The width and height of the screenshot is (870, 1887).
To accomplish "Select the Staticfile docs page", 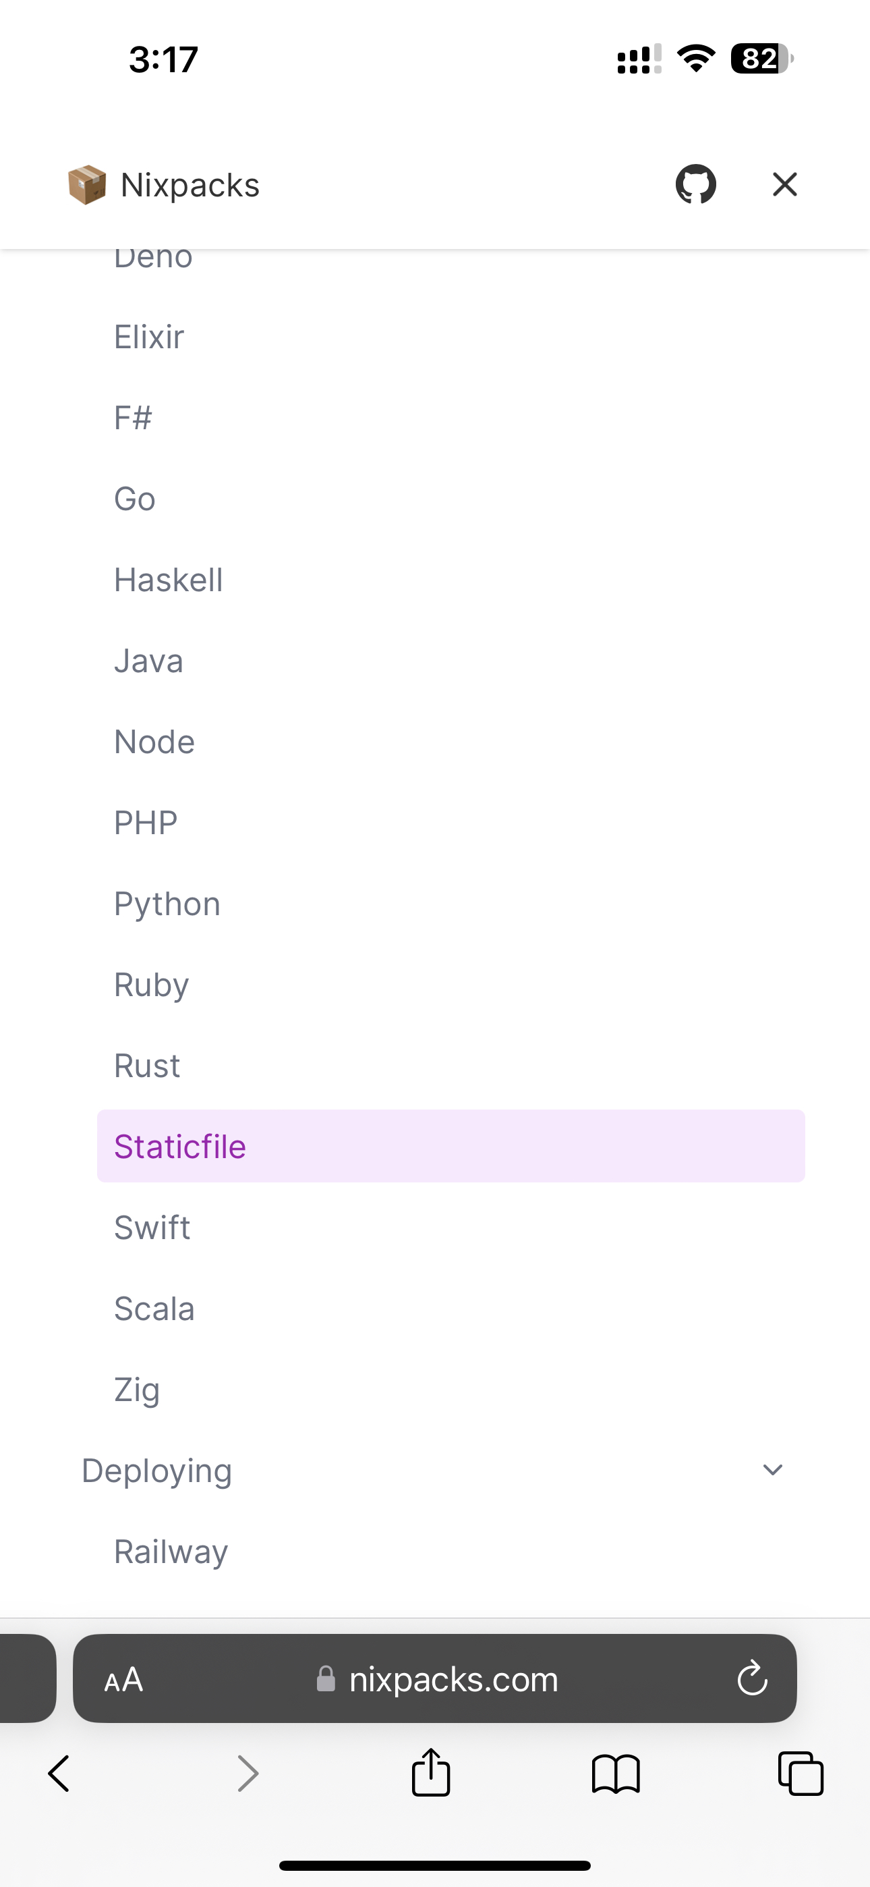I will coord(180,1147).
